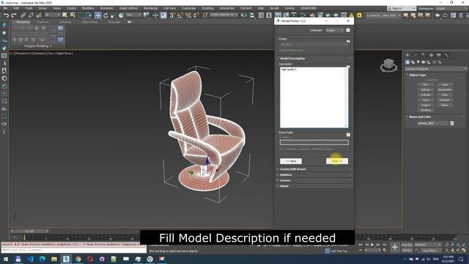The width and height of the screenshot is (469, 264).
Task: Click the object color swatch
Action: click(x=452, y=123)
